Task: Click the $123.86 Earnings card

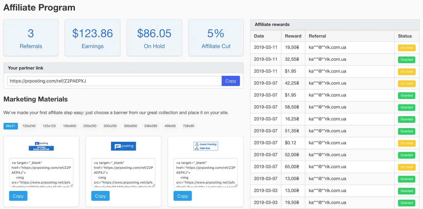Action: [93, 38]
